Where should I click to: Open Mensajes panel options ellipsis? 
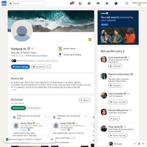[135, 144]
